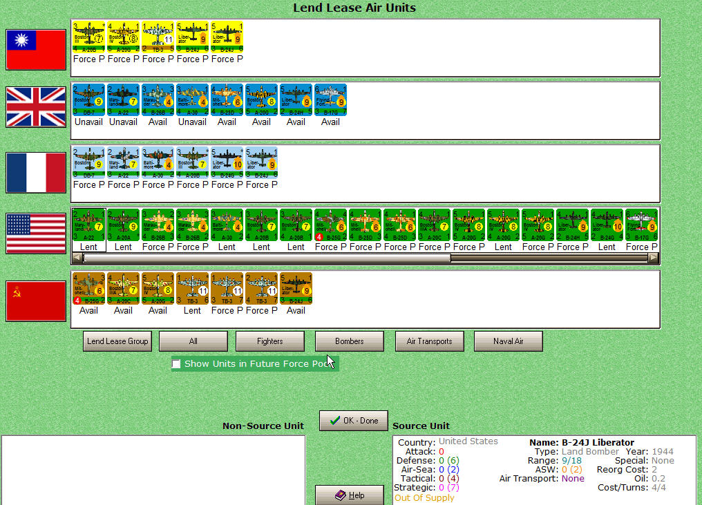Screen dimensions: 702x505
Task: Pick the British B-17G Flying Fortress unit
Action: tap(330, 100)
